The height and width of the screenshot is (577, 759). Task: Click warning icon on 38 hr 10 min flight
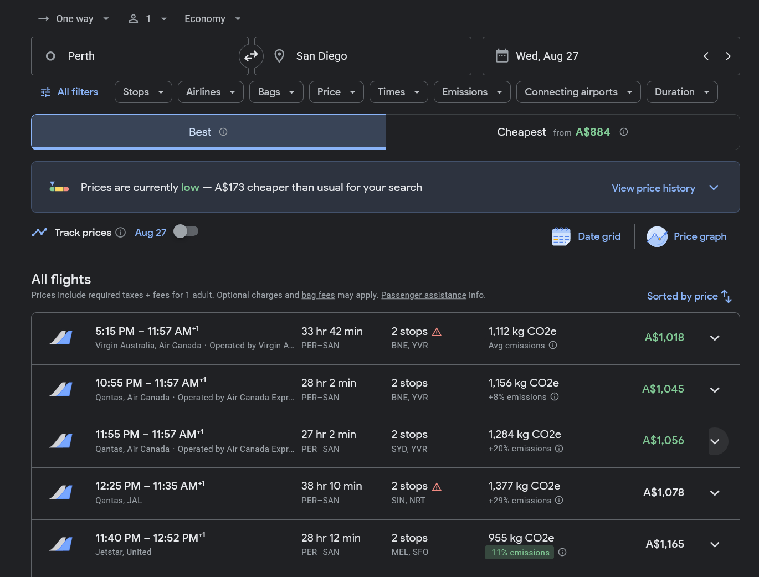tap(437, 487)
